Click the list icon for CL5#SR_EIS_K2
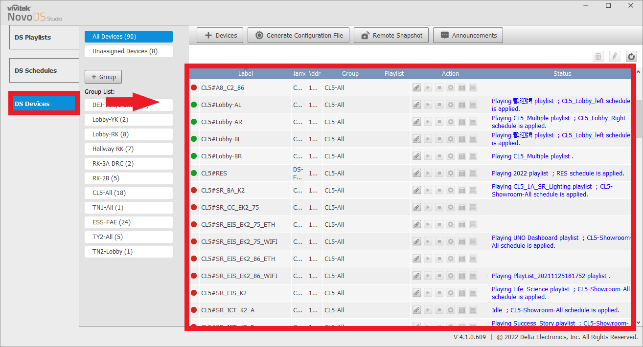This screenshot has width=643, height=347. [x=473, y=293]
